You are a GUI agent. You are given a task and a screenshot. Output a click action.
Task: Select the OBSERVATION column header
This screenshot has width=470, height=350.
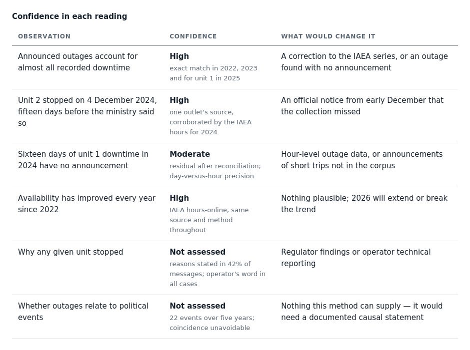(x=44, y=36)
